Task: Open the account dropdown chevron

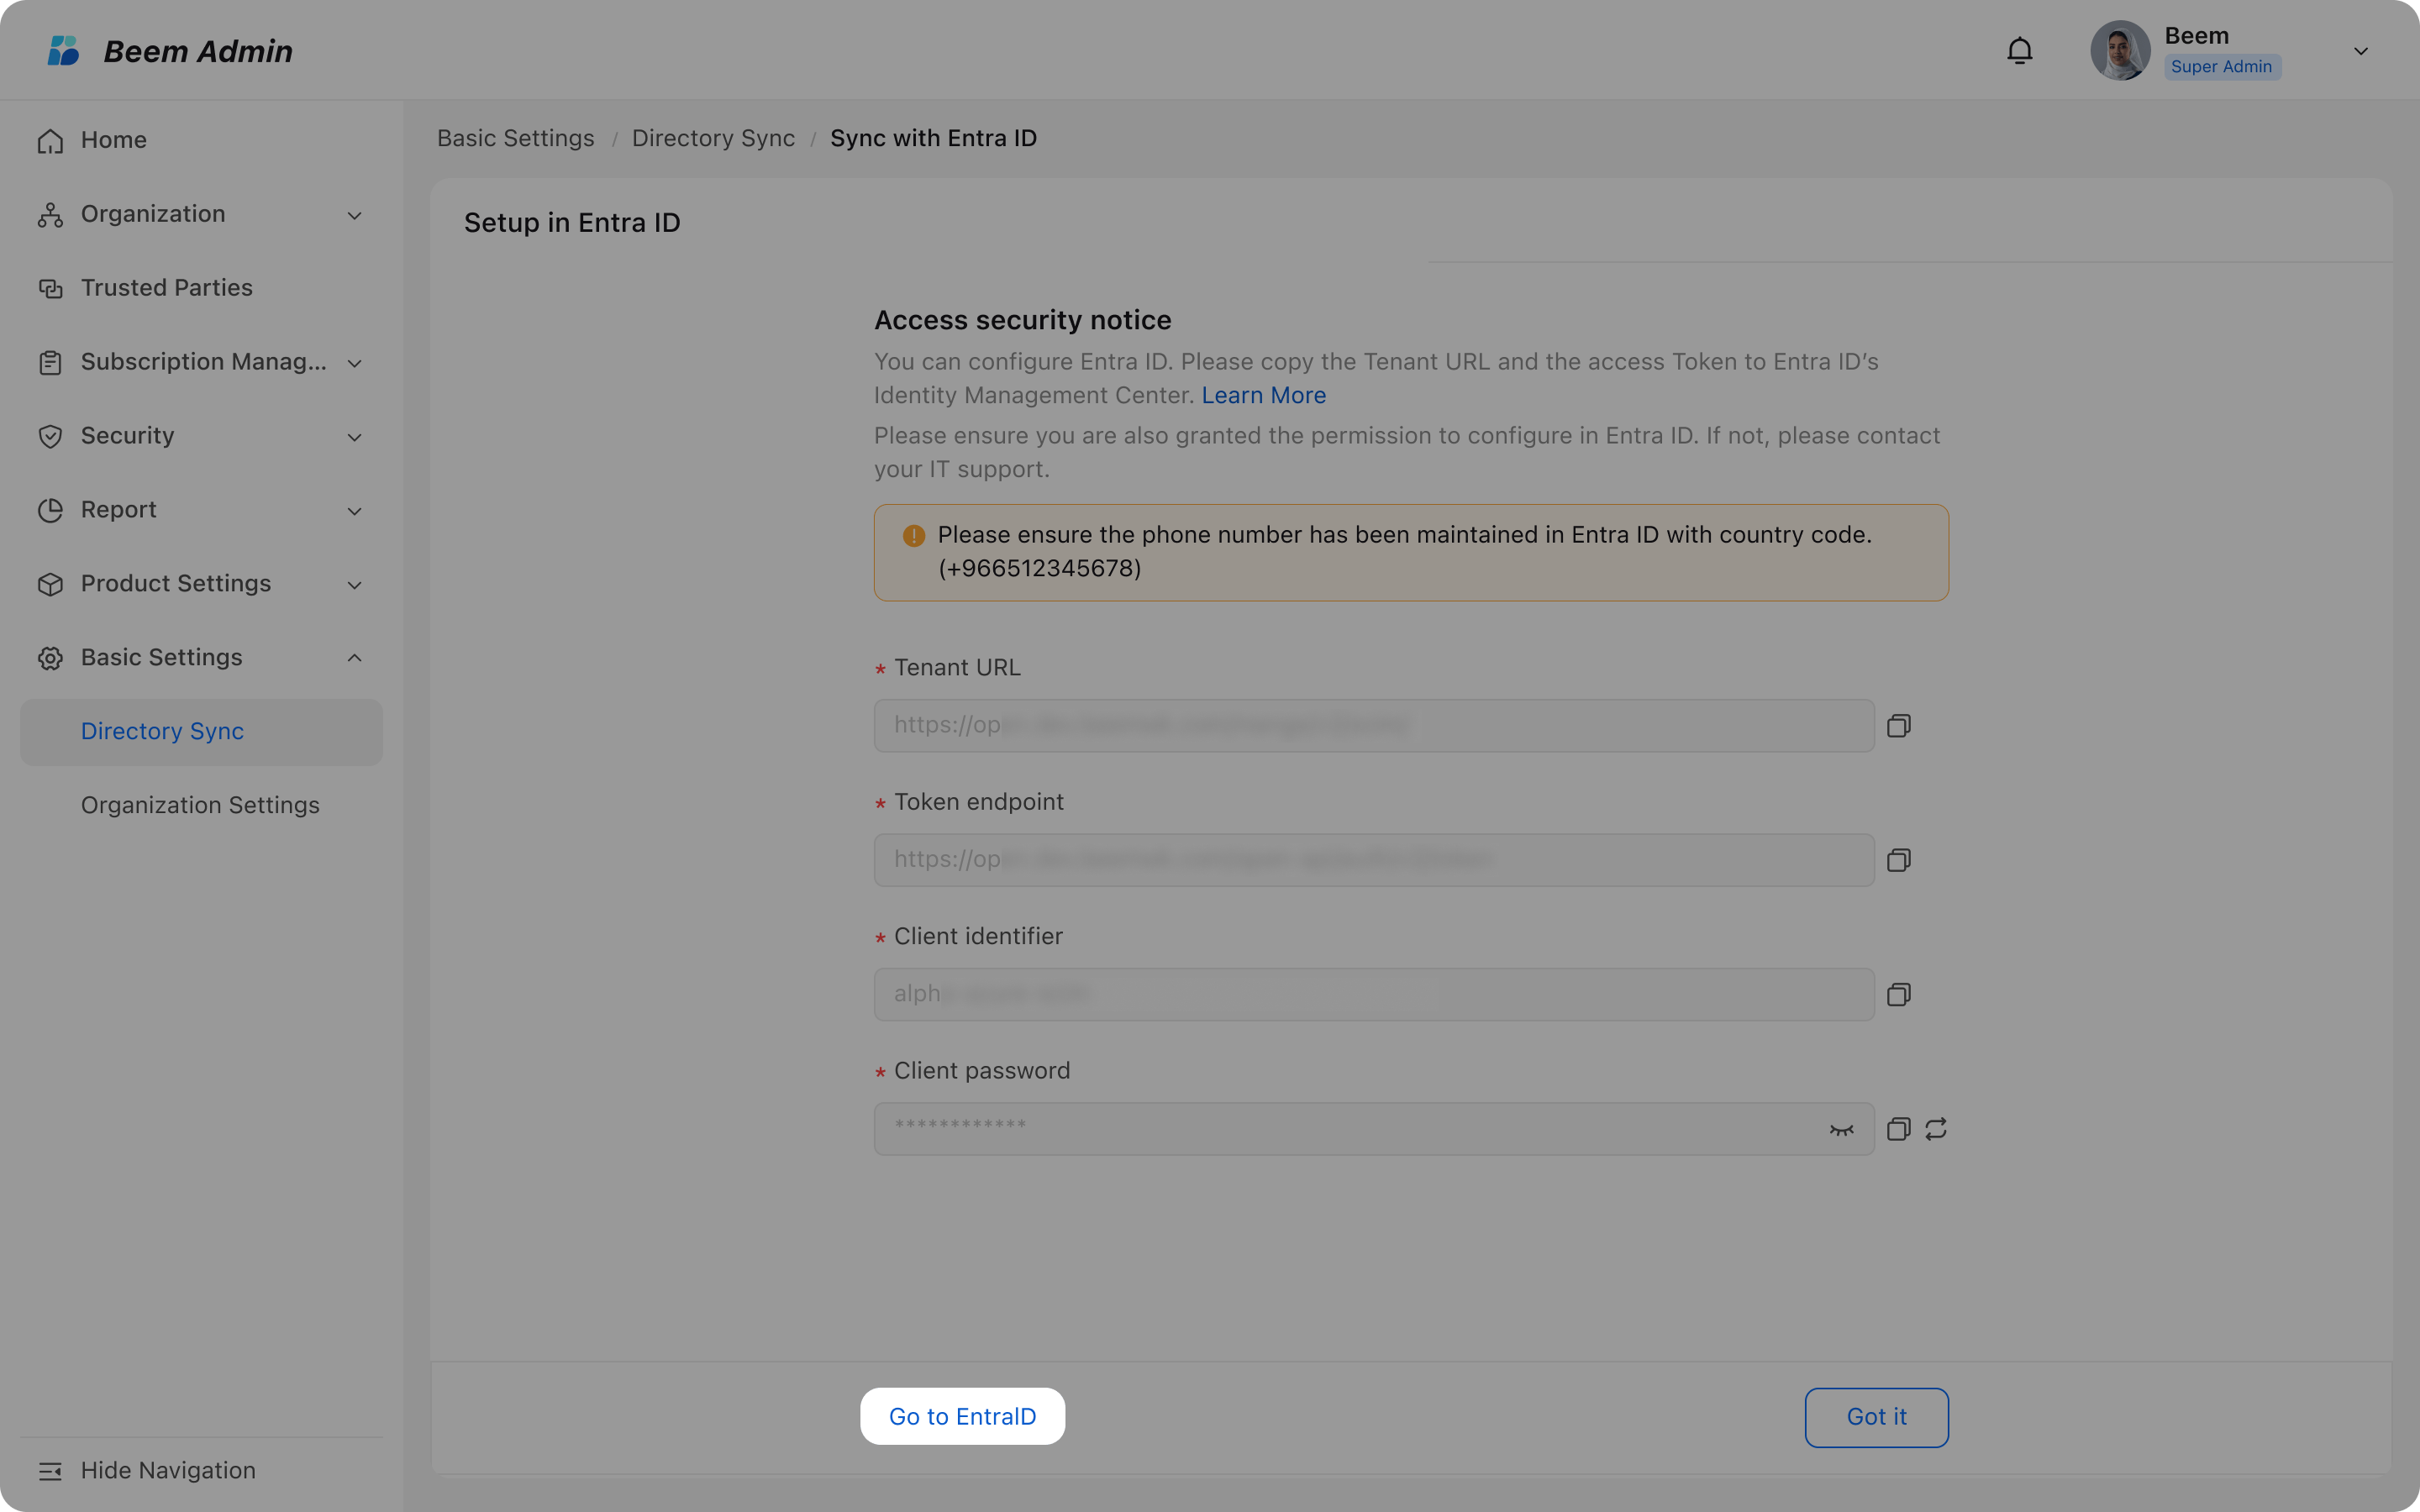Action: click(x=2361, y=51)
